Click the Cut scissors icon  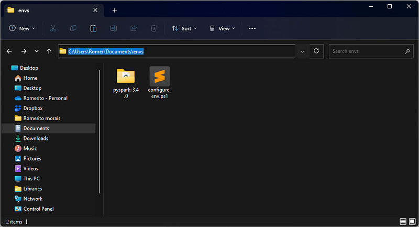tap(53, 28)
